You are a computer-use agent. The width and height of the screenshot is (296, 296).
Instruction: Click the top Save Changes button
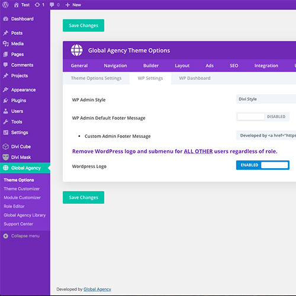[x=83, y=25]
